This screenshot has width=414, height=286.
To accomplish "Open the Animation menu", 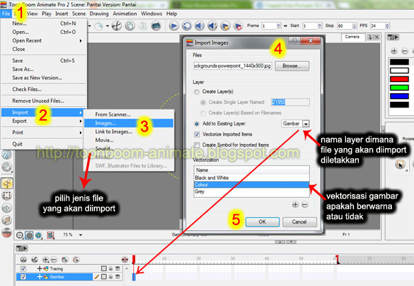I will (x=125, y=14).
